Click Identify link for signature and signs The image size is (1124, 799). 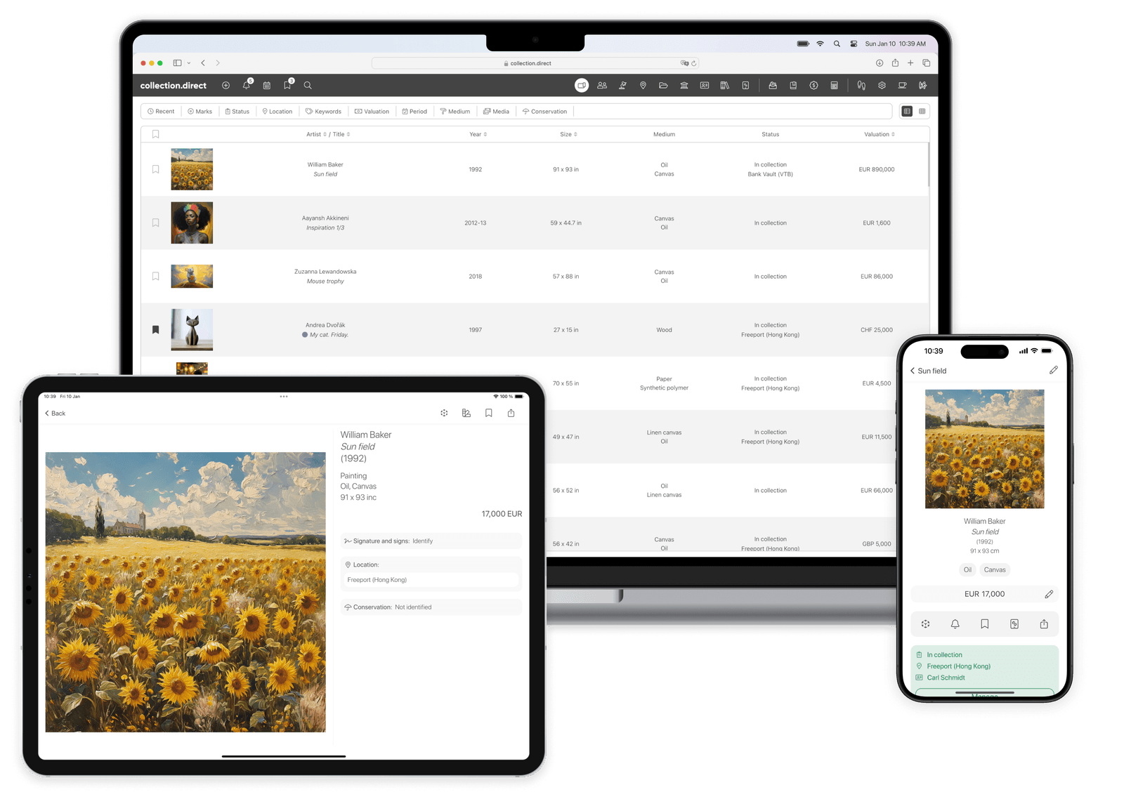click(422, 541)
